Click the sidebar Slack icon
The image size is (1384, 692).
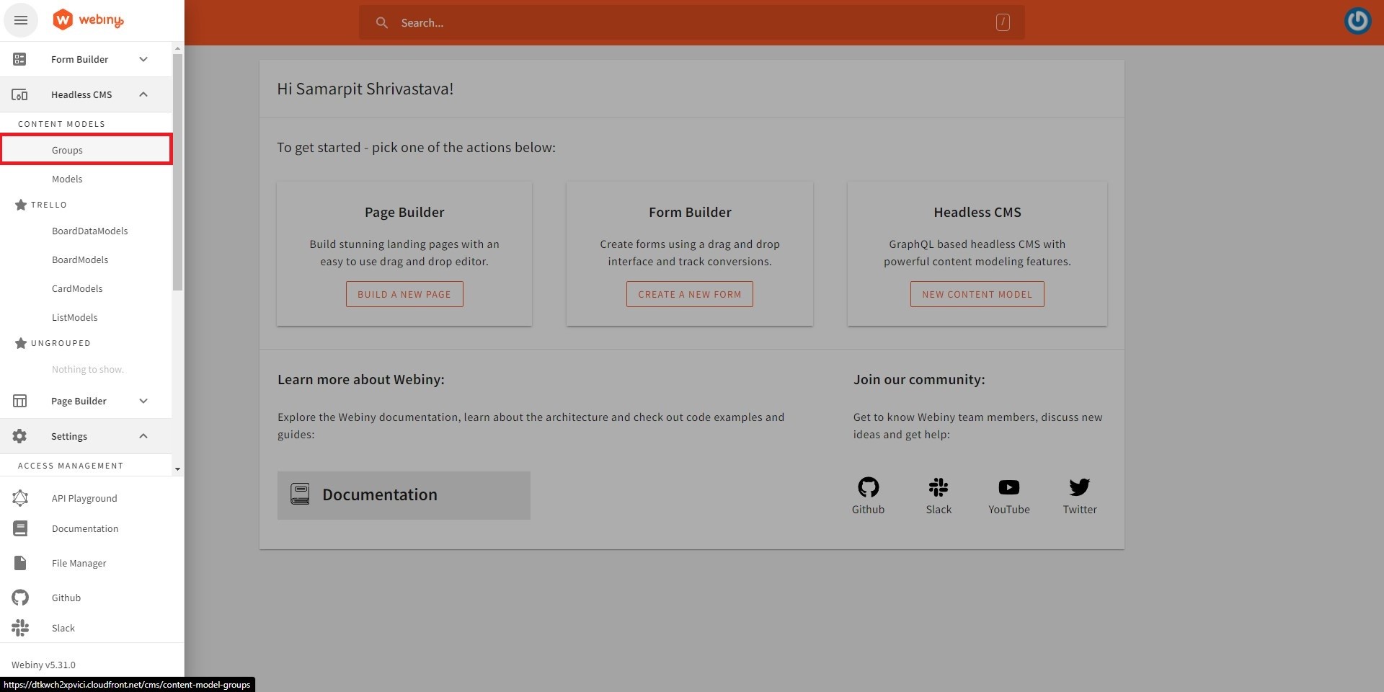point(20,628)
